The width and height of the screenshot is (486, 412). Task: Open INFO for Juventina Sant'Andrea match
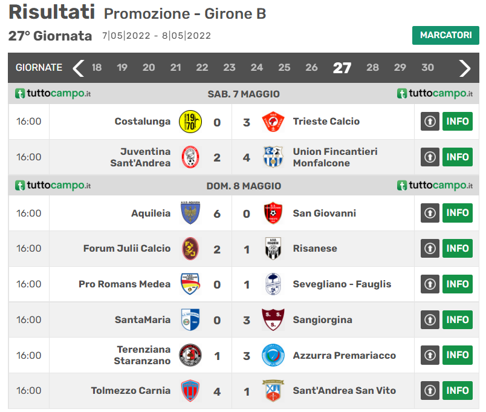pyautogui.click(x=458, y=157)
